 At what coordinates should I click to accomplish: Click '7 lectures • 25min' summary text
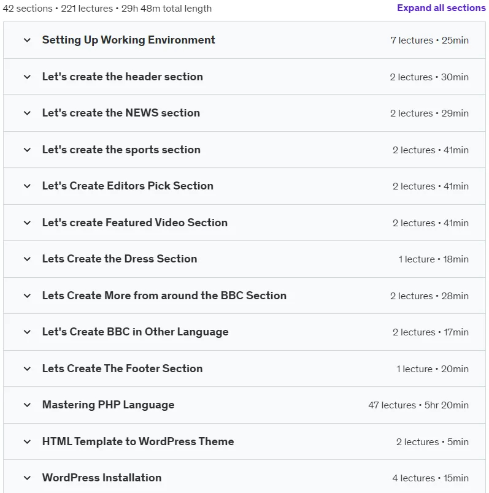[x=429, y=40]
